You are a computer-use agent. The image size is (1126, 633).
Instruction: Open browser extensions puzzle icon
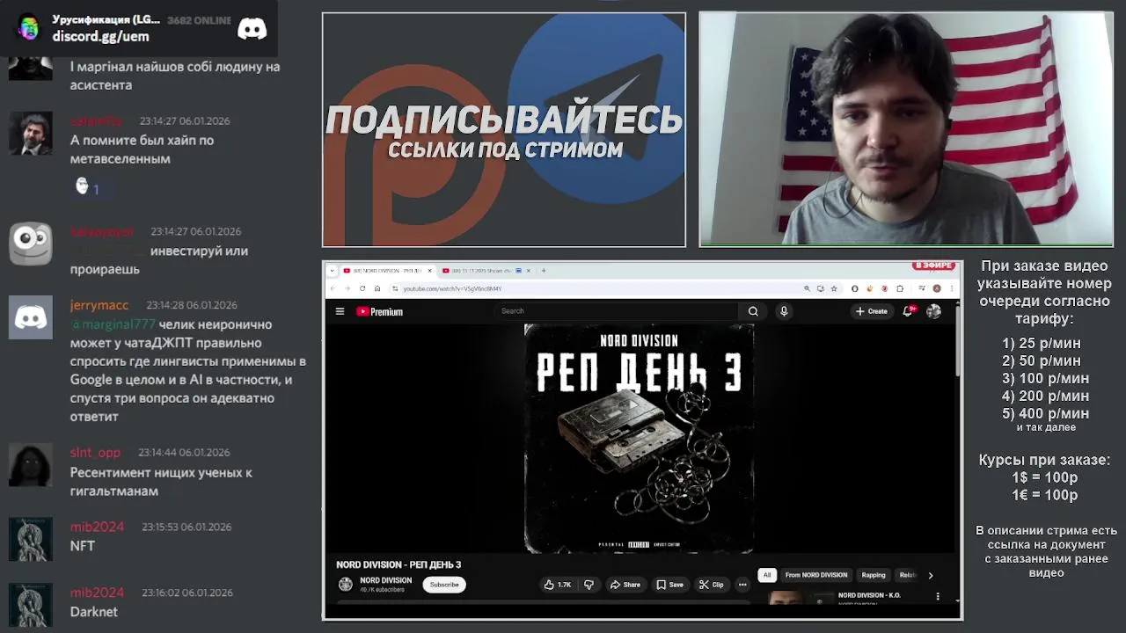pyautogui.click(x=899, y=288)
